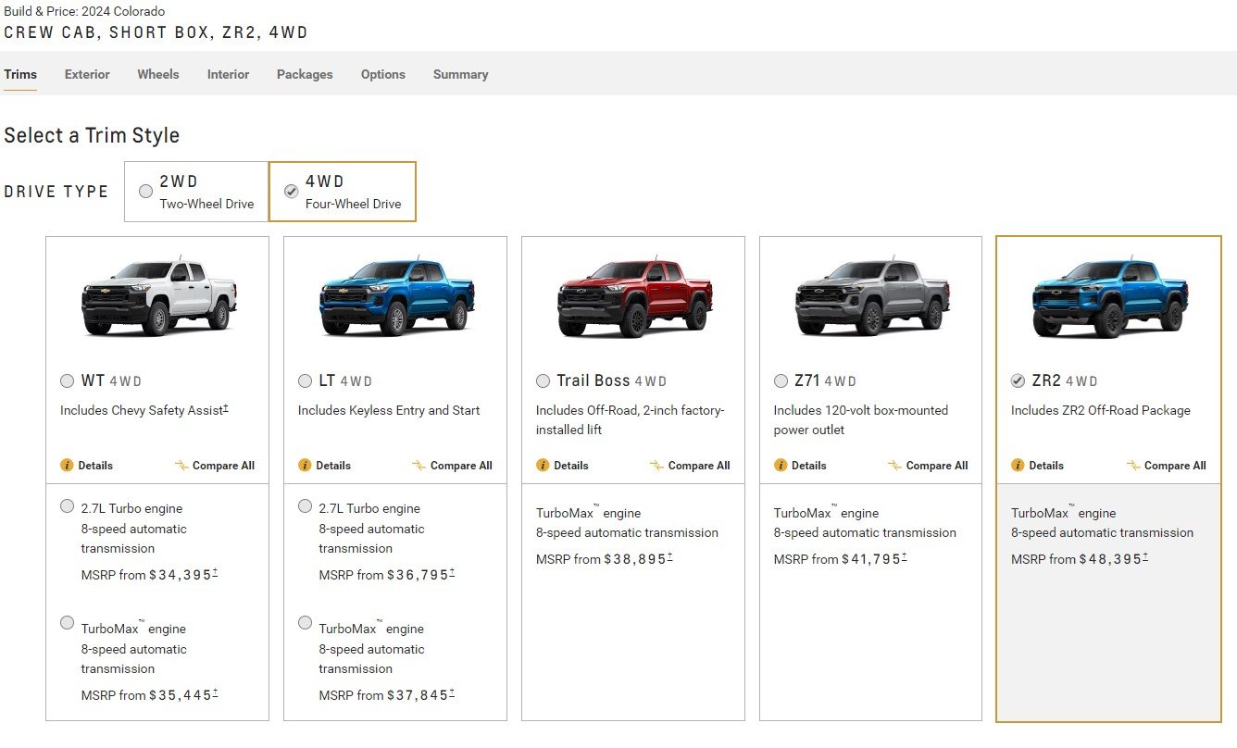Click the 'Select a Trim Style' heading
The width and height of the screenshot is (1237, 748).
92,135
